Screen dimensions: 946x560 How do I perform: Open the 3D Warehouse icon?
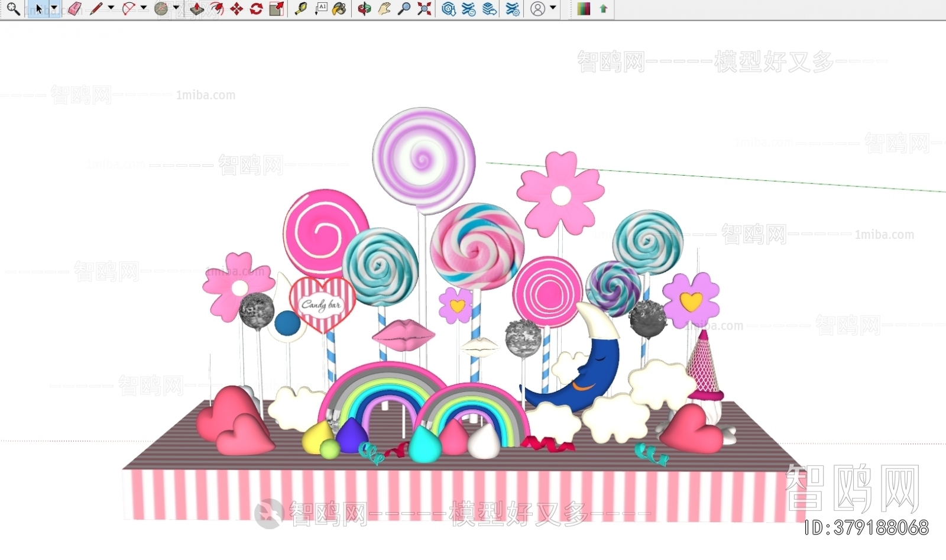449,9
